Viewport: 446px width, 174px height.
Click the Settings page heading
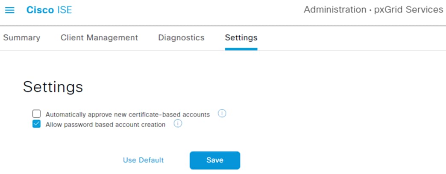point(53,87)
